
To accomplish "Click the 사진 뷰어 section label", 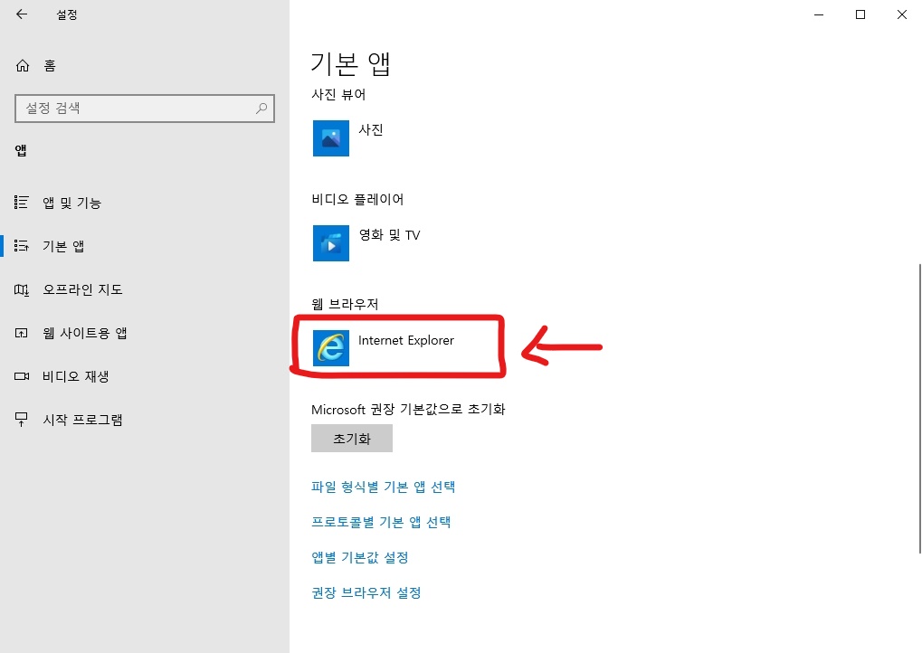I will tap(338, 94).
